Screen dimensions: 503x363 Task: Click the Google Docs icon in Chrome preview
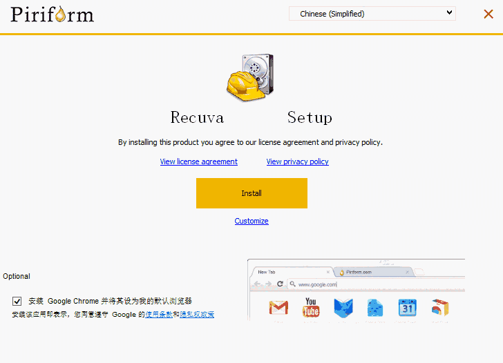coord(375,308)
